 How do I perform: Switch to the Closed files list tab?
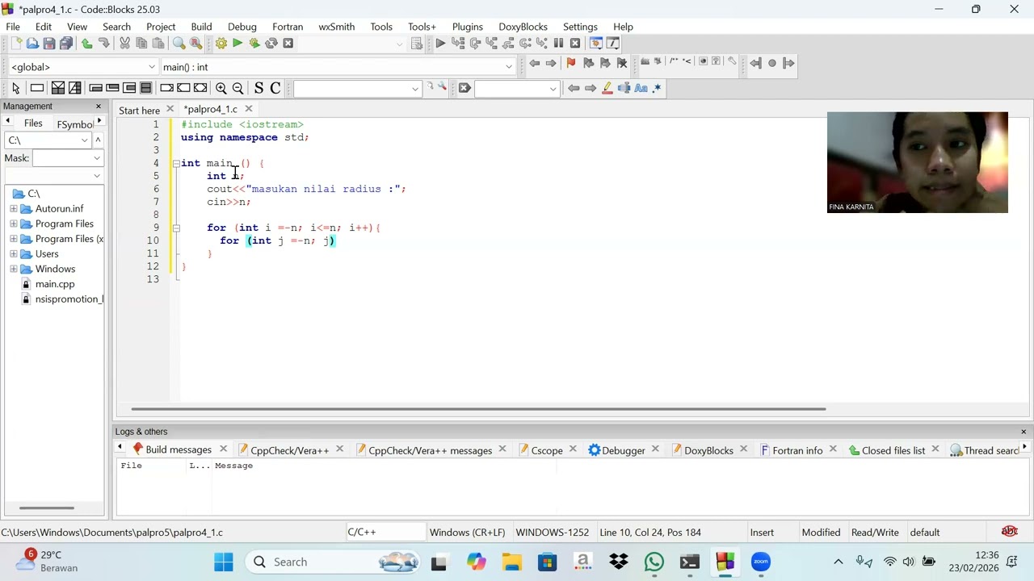[893, 450]
